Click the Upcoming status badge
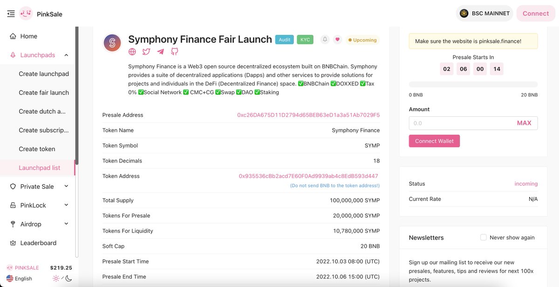Image resolution: width=559 pixels, height=287 pixels. pyautogui.click(x=362, y=40)
